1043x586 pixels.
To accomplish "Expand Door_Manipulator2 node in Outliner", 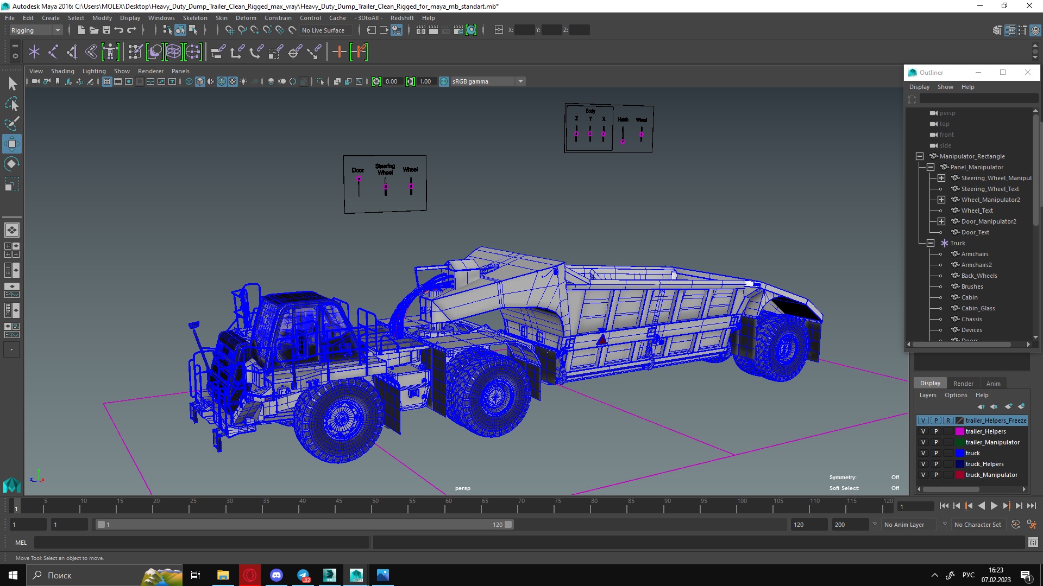I will [x=941, y=221].
